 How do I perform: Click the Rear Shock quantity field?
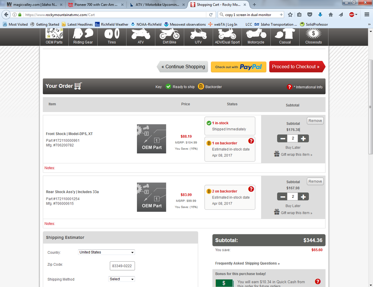[293, 197]
